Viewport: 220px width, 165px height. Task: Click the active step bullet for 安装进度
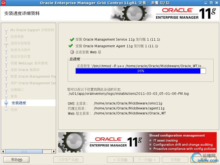click(6, 103)
